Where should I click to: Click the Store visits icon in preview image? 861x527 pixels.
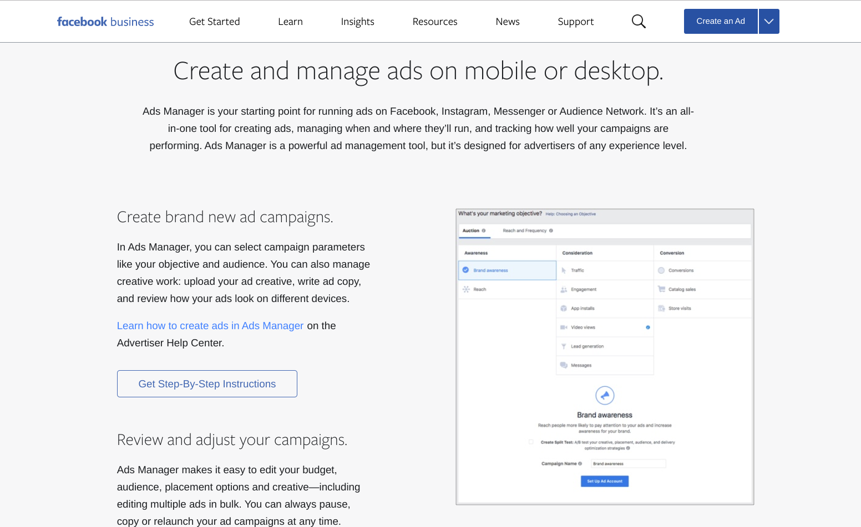(661, 308)
